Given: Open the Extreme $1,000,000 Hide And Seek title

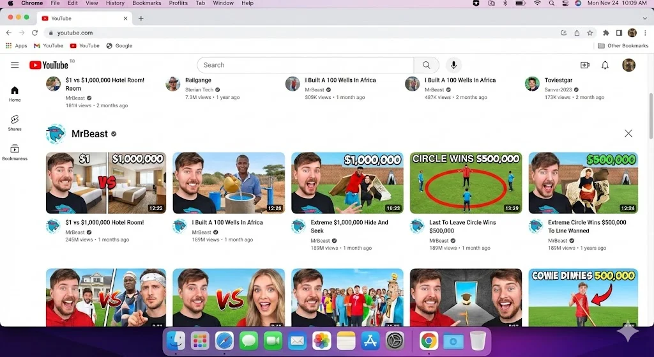Looking at the screenshot, I should (x=349, y=227).
